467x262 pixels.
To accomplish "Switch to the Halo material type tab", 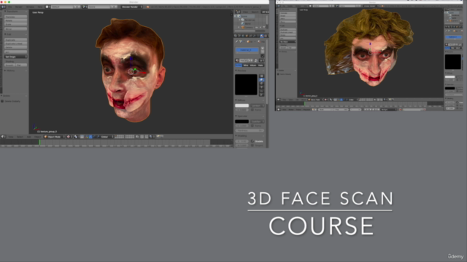I will tap(260, 65).
